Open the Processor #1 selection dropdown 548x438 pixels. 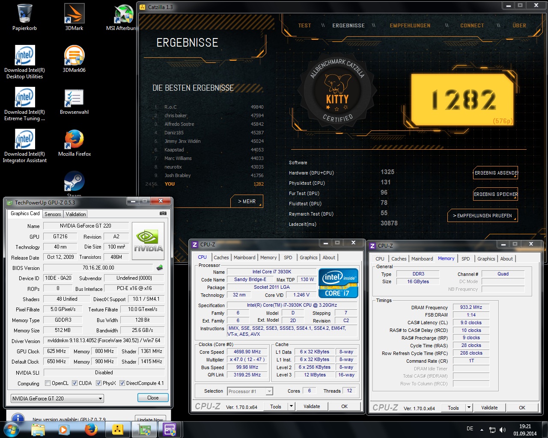(250, 391)
